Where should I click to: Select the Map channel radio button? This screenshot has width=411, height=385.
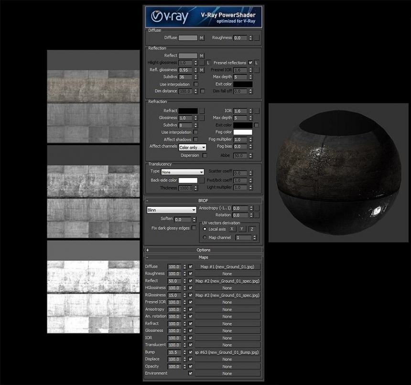[x=205, y=237]
